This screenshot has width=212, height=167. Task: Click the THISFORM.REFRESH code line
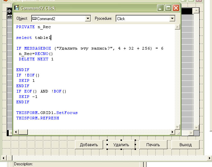click(x=38, y=118)
